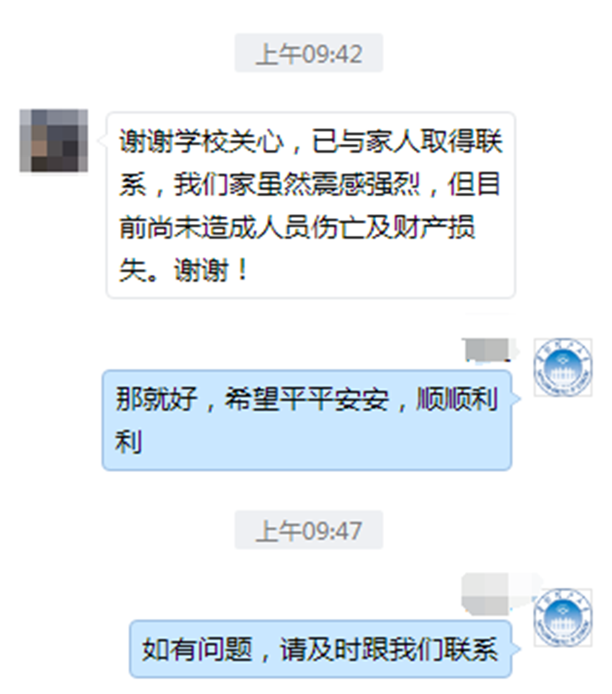The image size is (612, 694).
Task: Click the pointer tail of the 那就好 blue bubble
Action: (516, 399)
